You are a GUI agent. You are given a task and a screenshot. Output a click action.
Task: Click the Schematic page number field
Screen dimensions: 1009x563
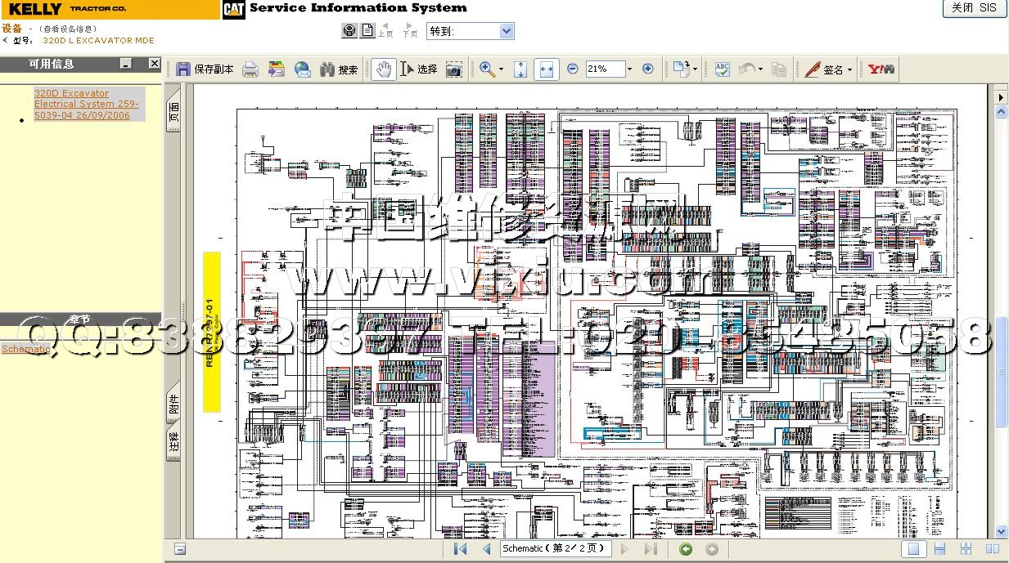point(554,549)
